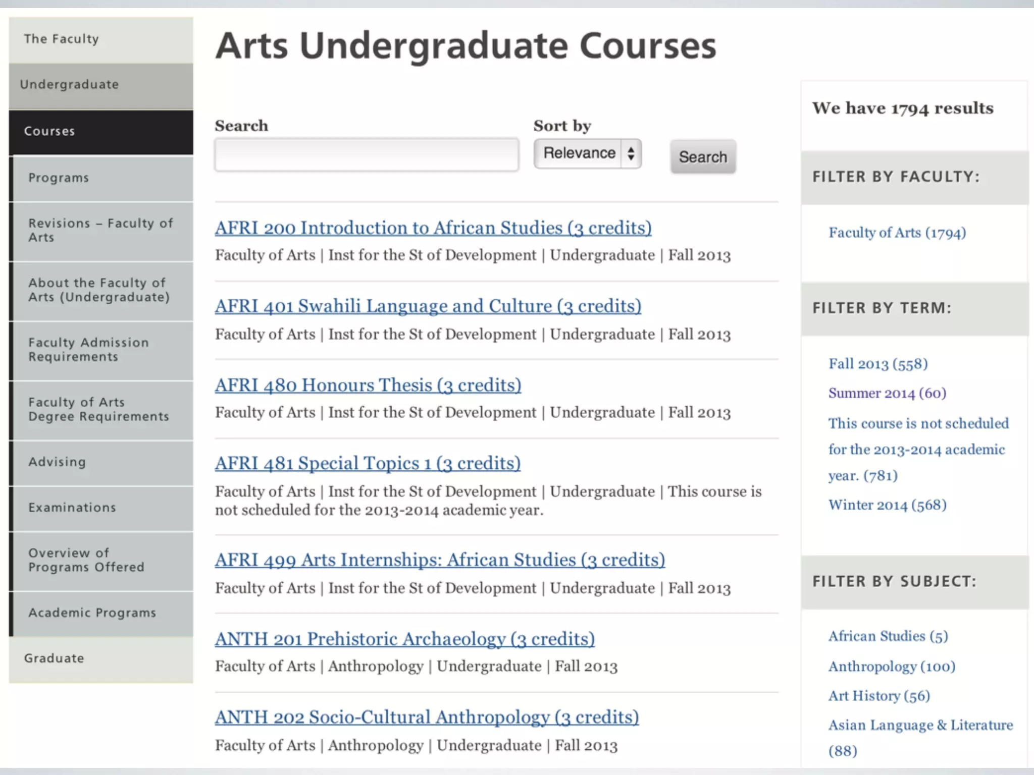Open AFRI 481 Special Topics 1 course

367,464
